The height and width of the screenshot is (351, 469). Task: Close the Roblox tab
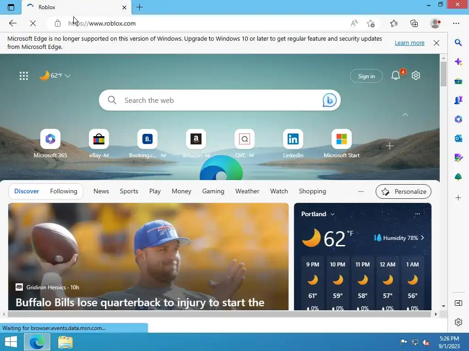[125, 7]
